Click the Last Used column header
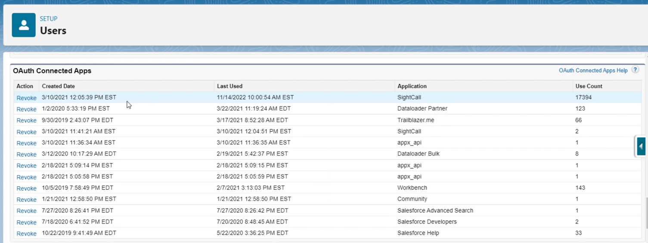The image size is (648, 243). pos(229,86)
